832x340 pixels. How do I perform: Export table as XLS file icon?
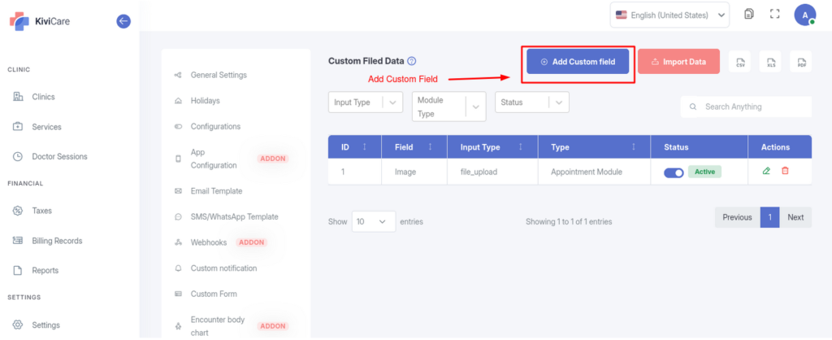tap(770, 63)
